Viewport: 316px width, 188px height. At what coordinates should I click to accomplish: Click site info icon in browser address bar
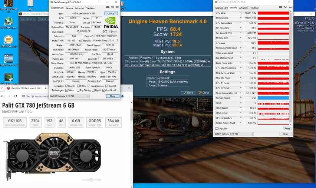pos(24,96)
